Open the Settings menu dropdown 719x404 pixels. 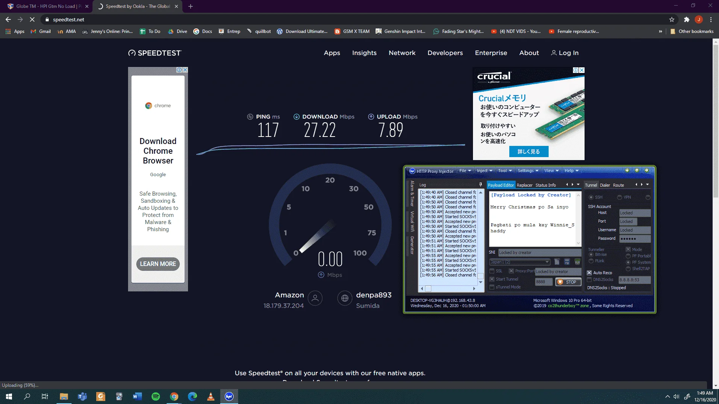[528, 171]
